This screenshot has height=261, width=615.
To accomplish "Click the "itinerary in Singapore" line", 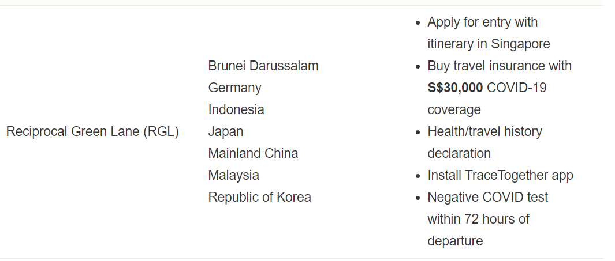I will pyautogui.click(x=489, y=44).
